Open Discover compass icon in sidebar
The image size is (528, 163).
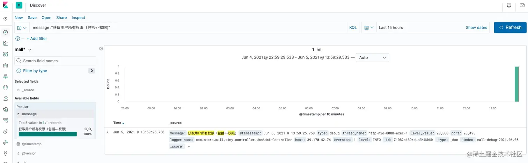tap(5, 32)
